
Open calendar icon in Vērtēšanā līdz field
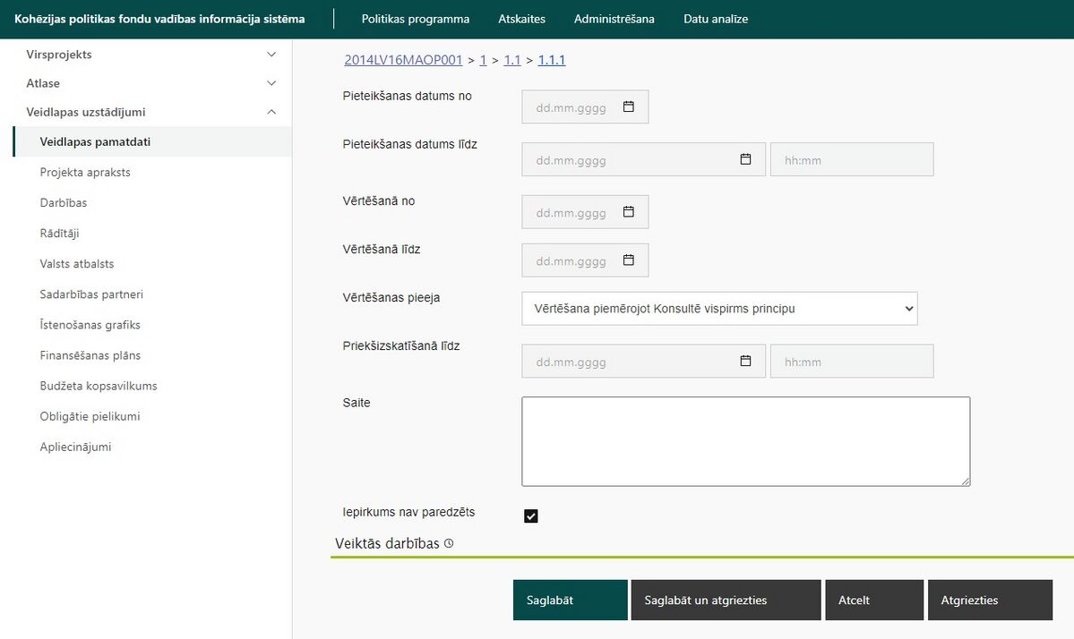click(x=628, y=260)
